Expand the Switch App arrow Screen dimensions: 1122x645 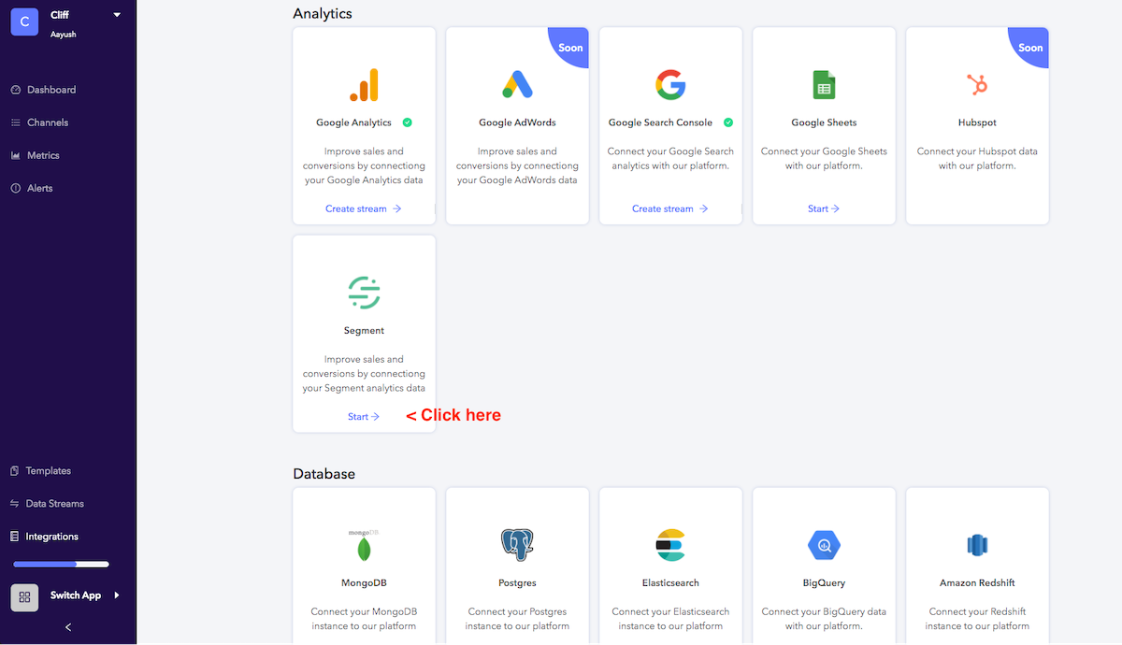(x=117, y=595)
